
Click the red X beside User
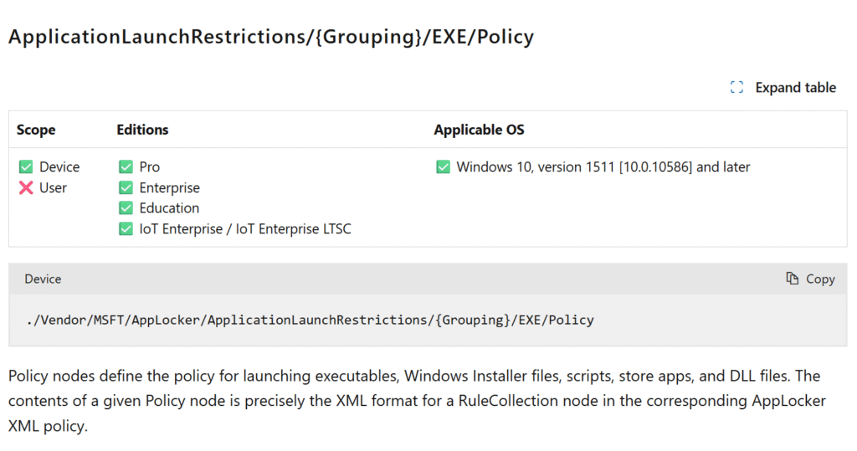(26, 187)
